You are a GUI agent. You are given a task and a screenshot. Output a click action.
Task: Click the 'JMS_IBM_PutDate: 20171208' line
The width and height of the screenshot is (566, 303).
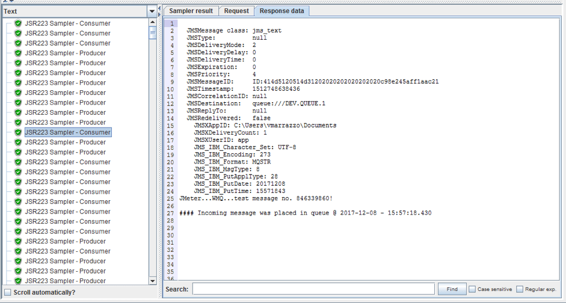pos(239,183)
